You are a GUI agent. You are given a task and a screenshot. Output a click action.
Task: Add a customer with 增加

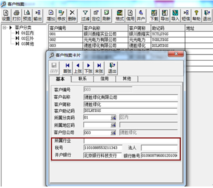[51, 15]
